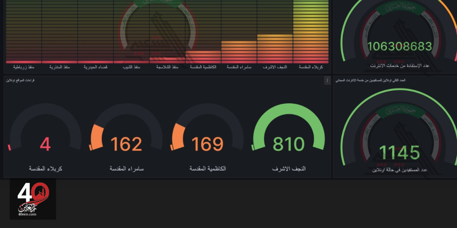The height and width of the screenshot is (228, 457).
Task: Click the orange gauge value 162
Action: [x=126, y=144]
